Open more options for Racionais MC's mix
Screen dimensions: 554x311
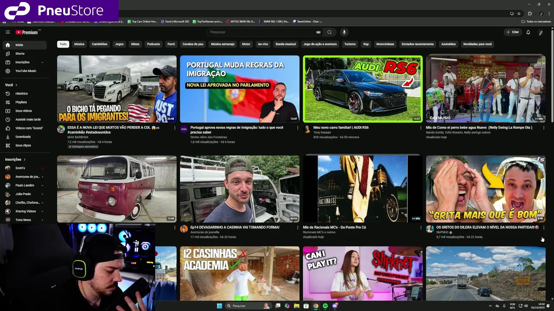pos(421,228)
